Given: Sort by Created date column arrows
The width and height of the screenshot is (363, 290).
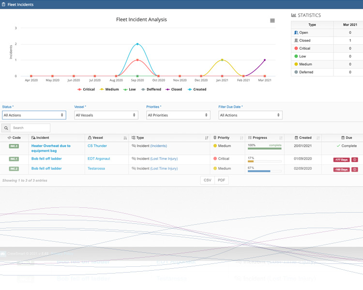Looking at the screenshot, I should point(318,138).
